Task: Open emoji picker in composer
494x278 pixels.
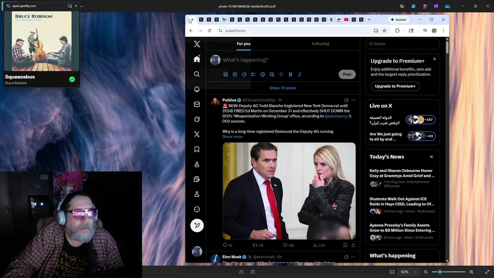Action: coord(263,75)
